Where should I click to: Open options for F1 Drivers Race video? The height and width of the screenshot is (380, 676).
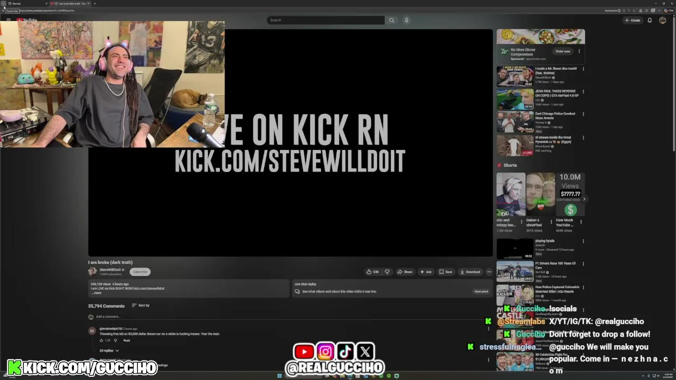[x=583, y=264]
